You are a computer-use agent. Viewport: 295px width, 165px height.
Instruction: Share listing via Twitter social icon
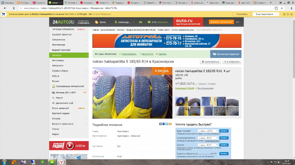point(167,124)
